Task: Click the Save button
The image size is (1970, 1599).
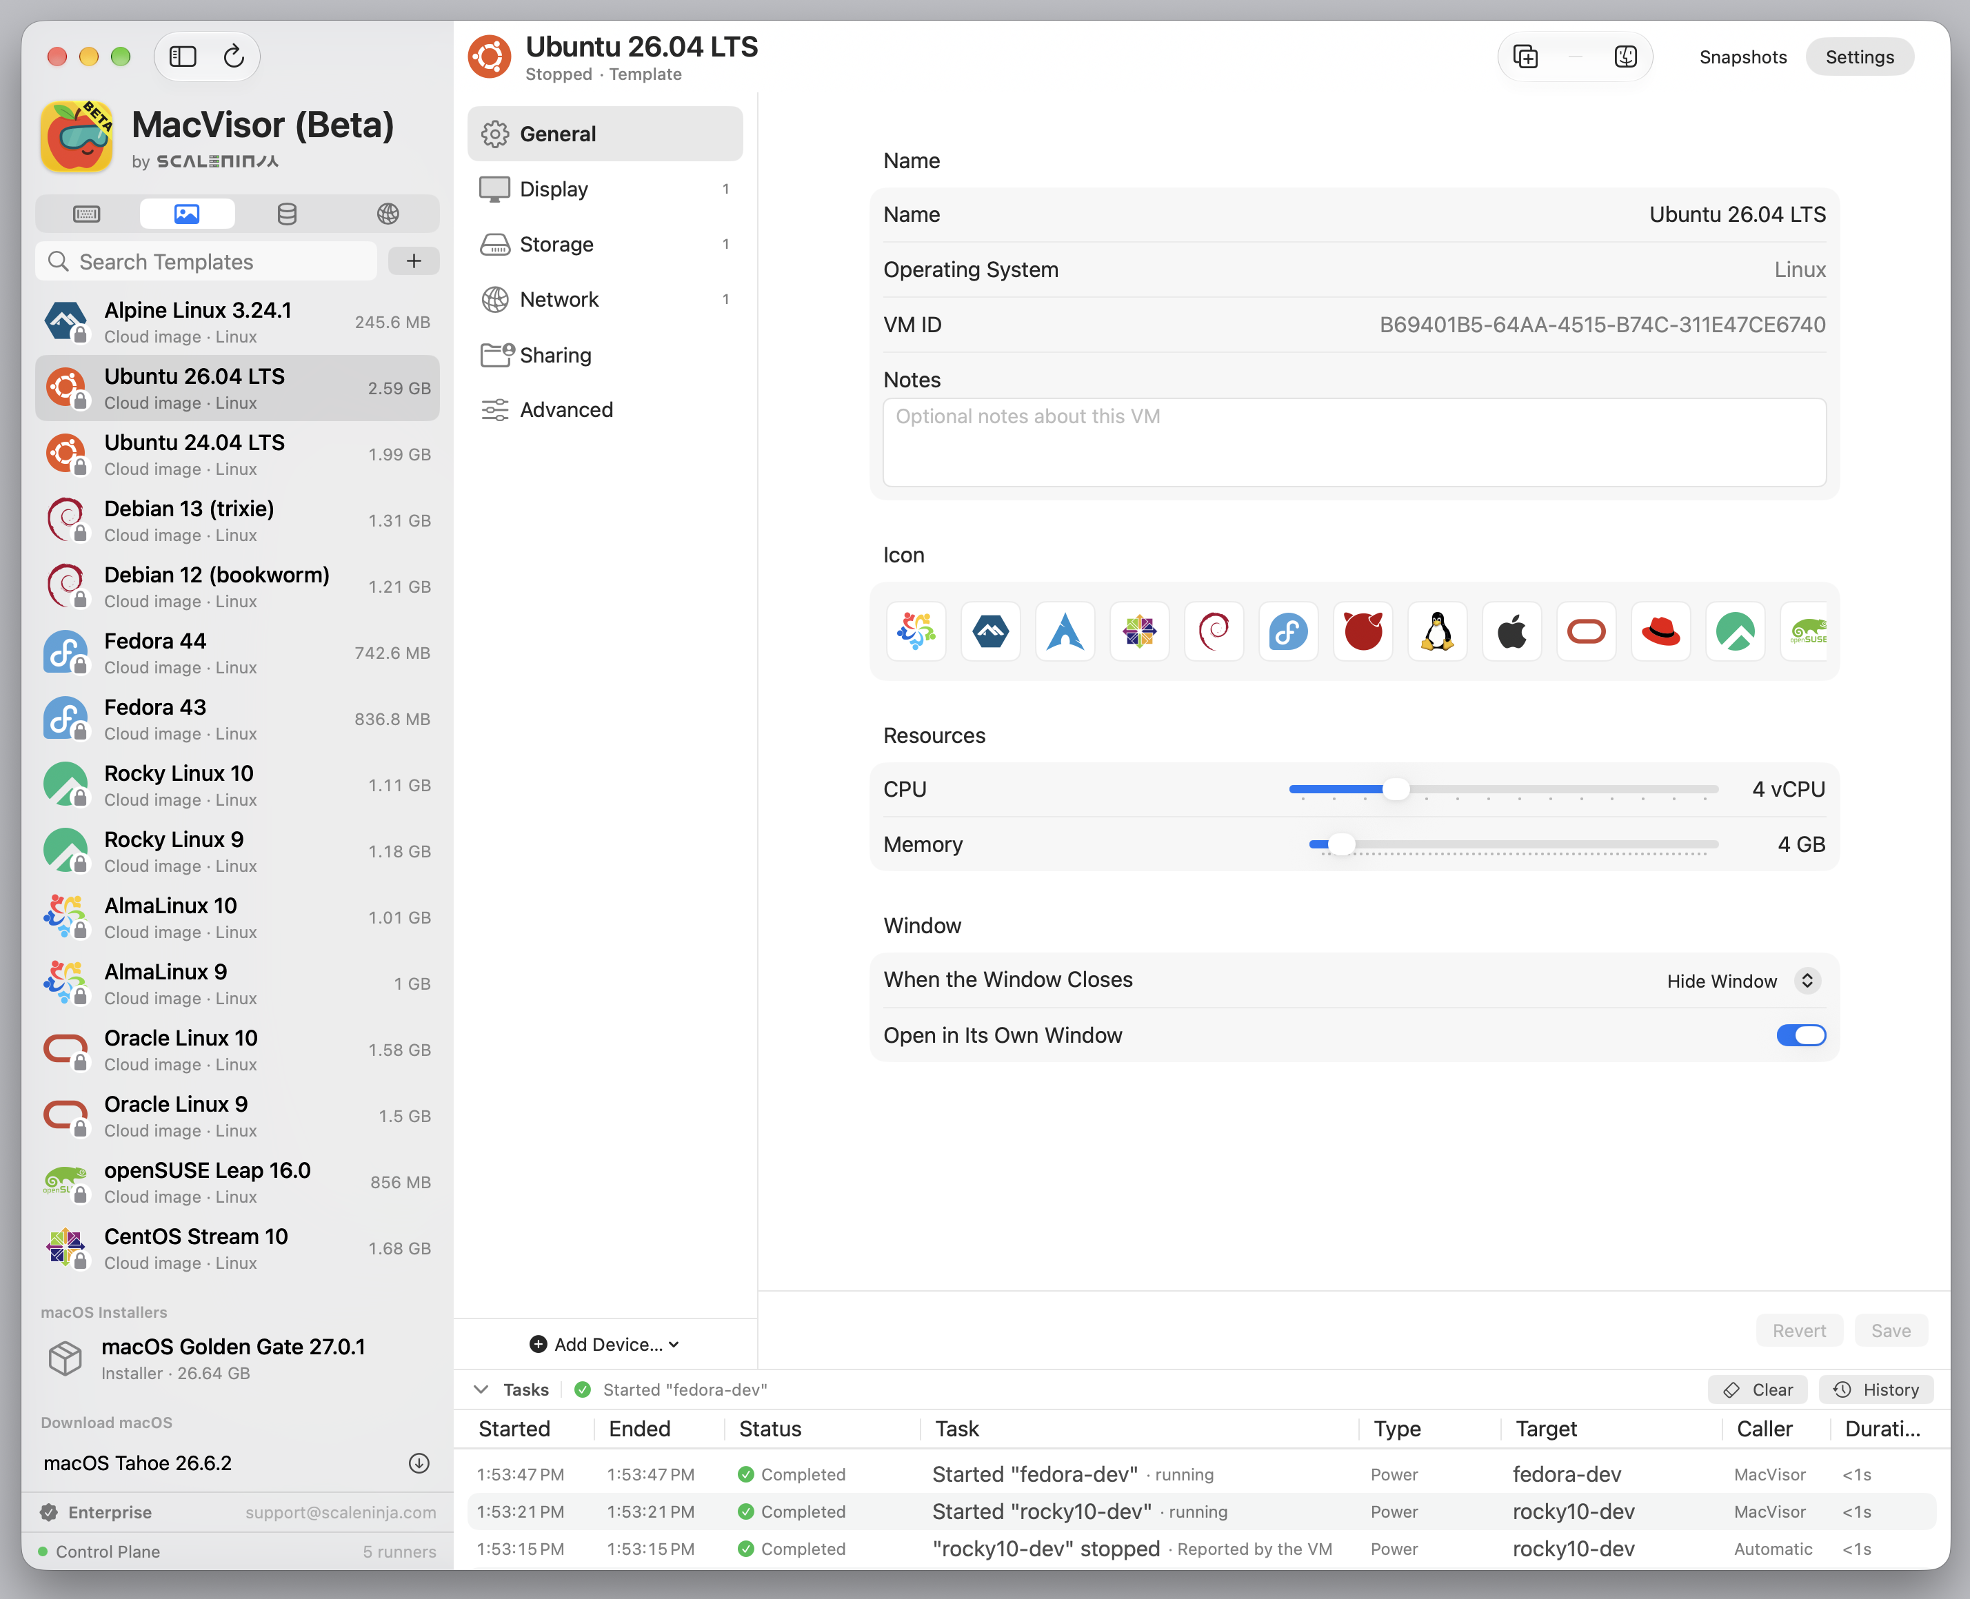Action: tap(1891, 1331)
